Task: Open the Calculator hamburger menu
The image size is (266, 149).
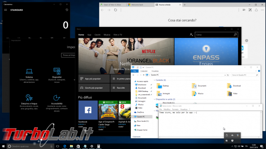Action: 6,10
